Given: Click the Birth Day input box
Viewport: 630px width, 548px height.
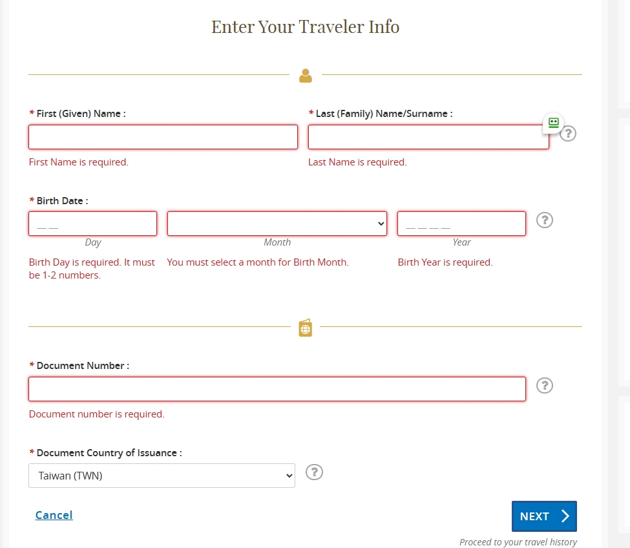Looking at the screenshot, I should point(93,224).
